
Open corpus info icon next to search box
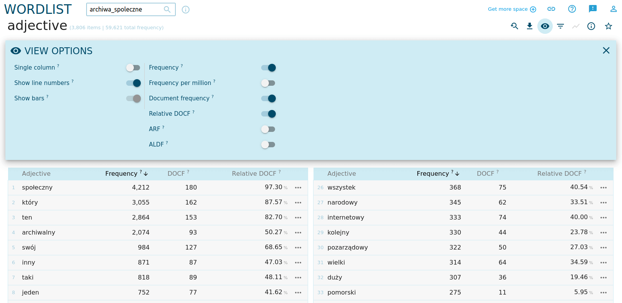185,10
